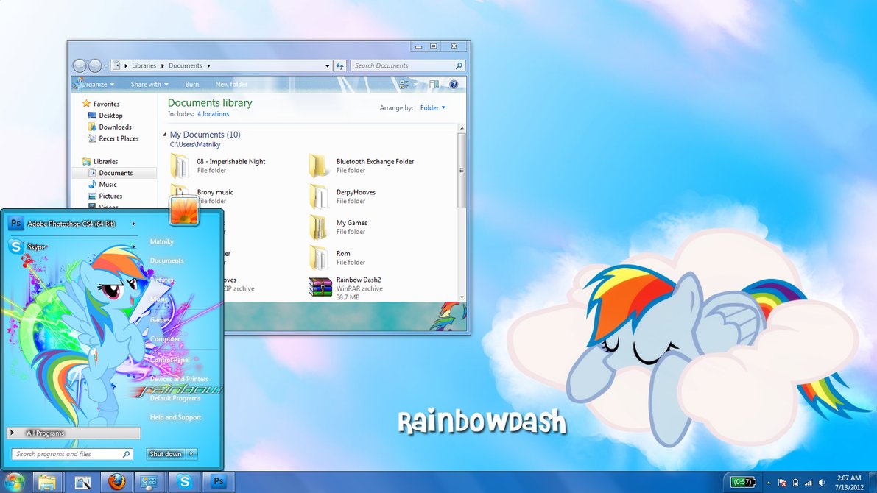This screenshot has height=493, width=877.
Task: Open the Arrange by Folder dropdown
Action: point(433,108)
